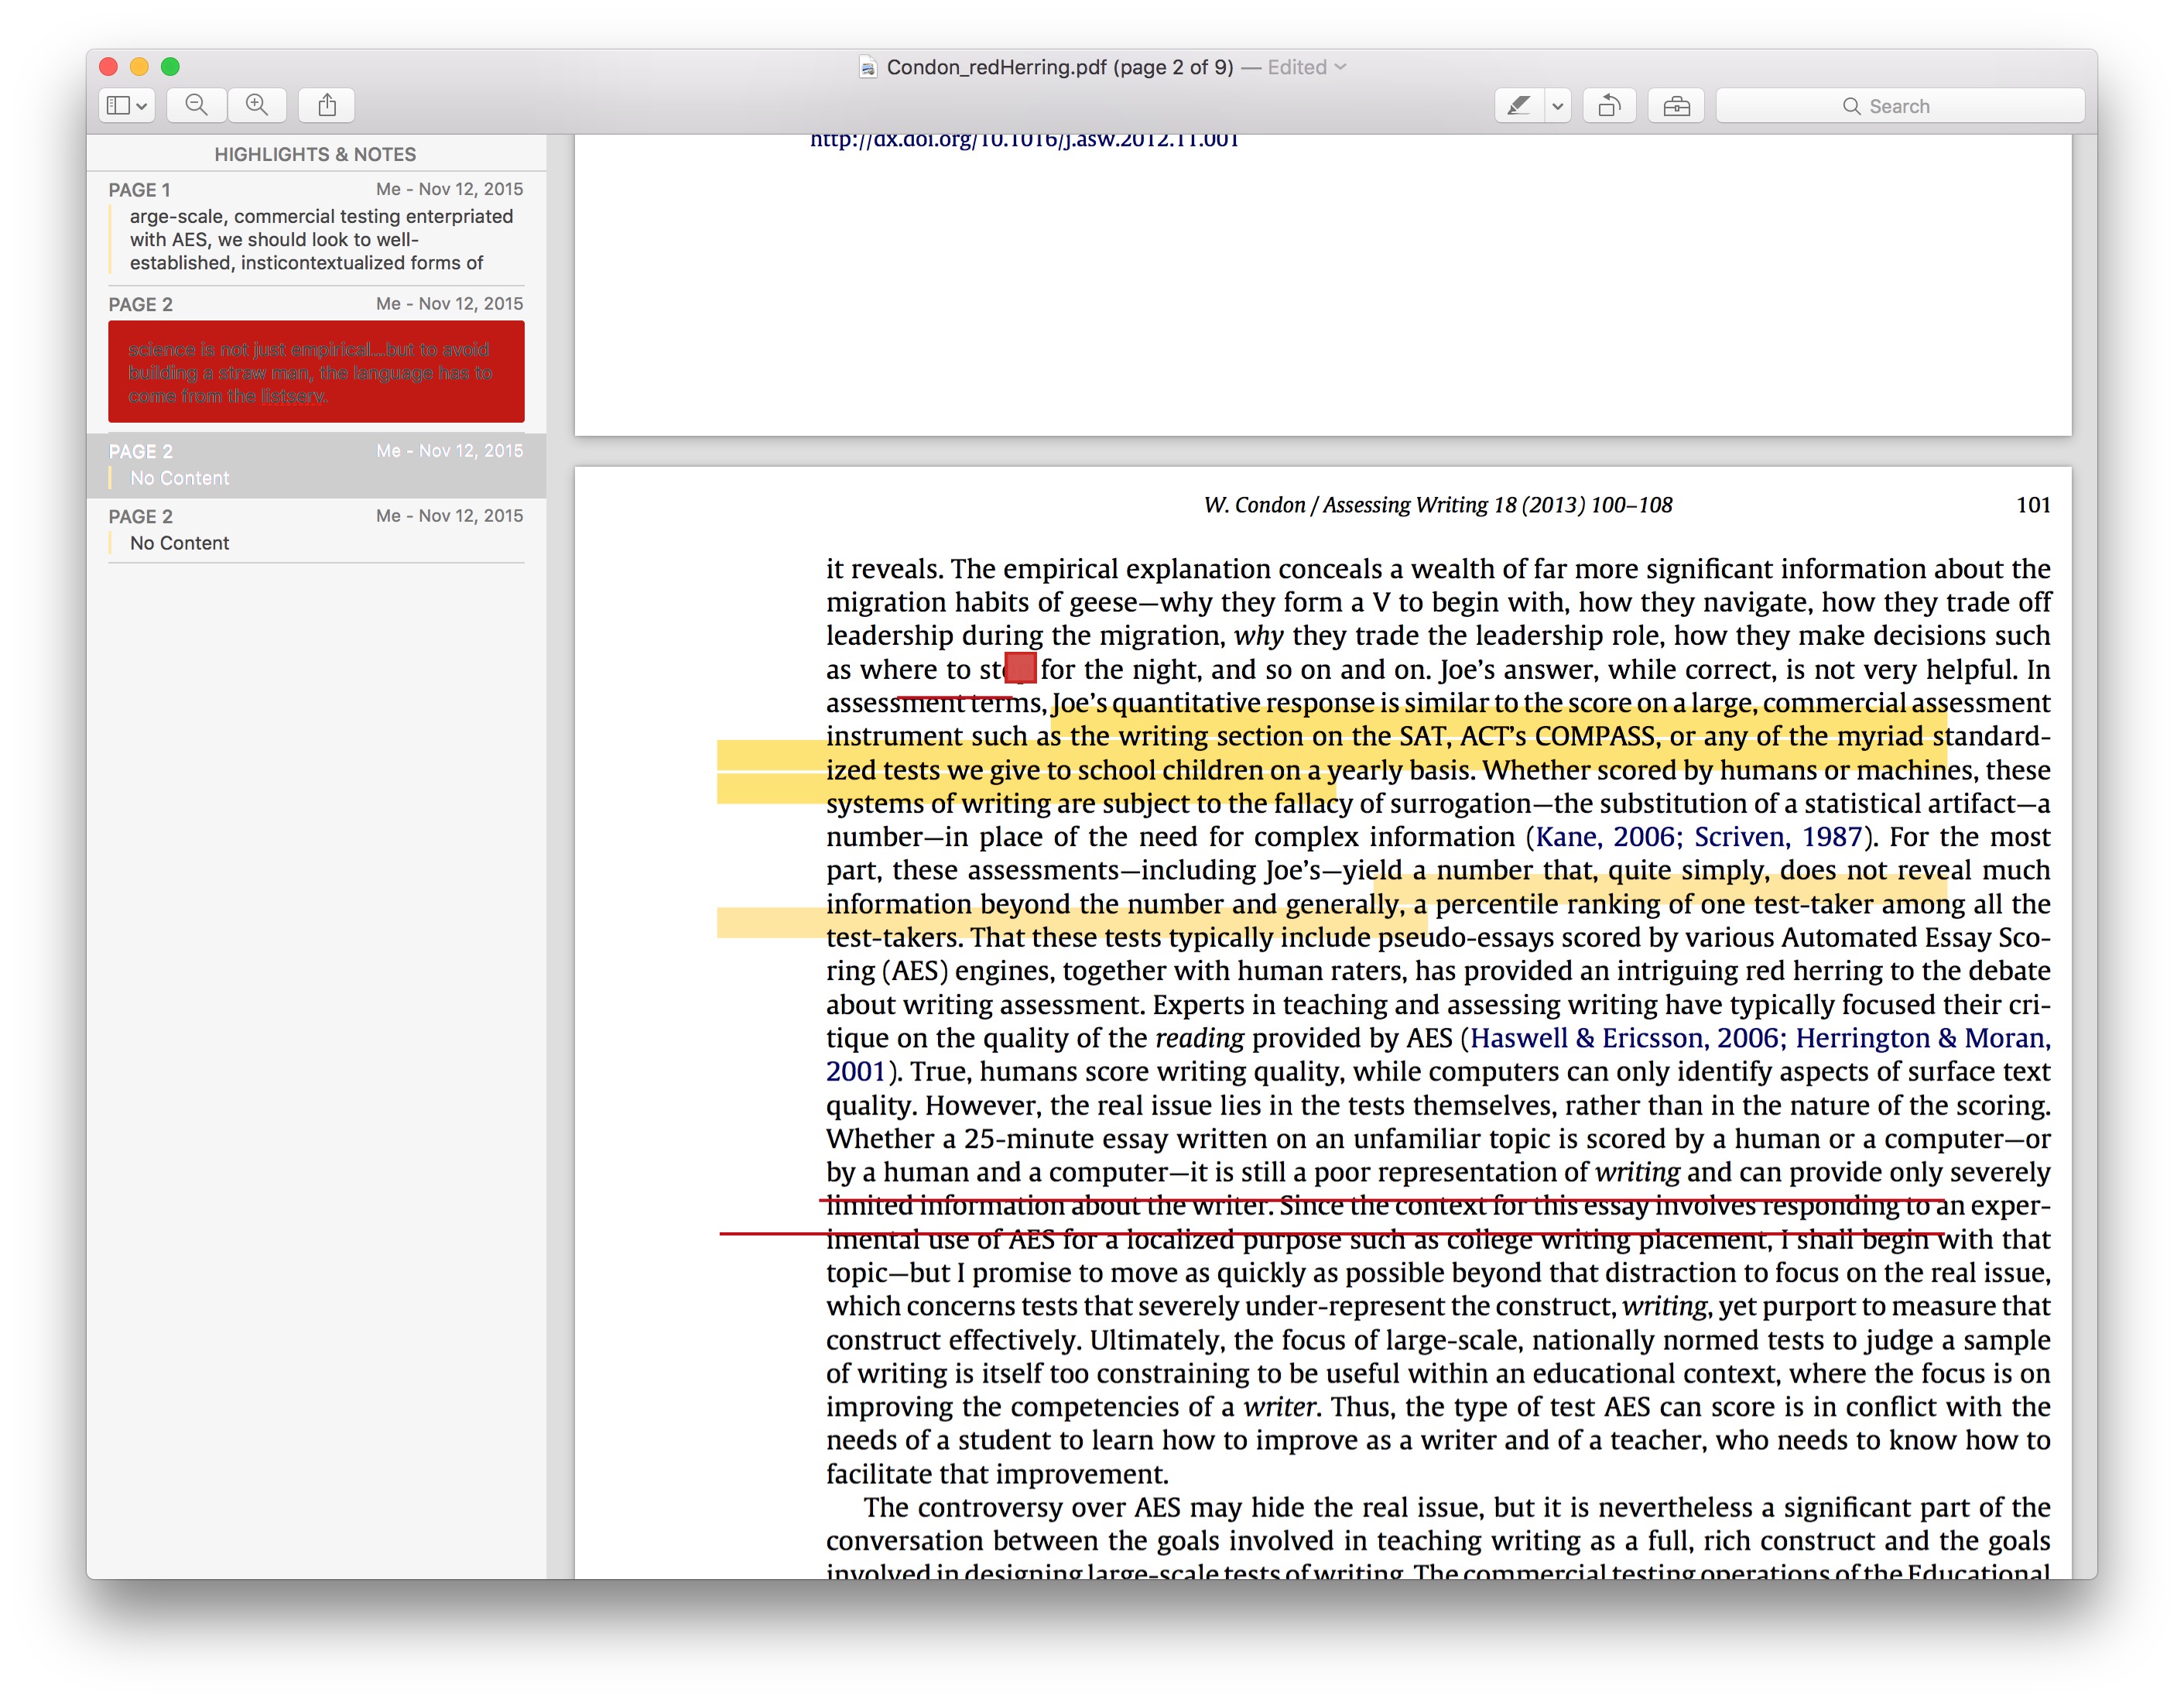Click the red note marker in text
Image resolution: width=2184 pixels, height=1703 pixels.
[x=1020, y=668]
